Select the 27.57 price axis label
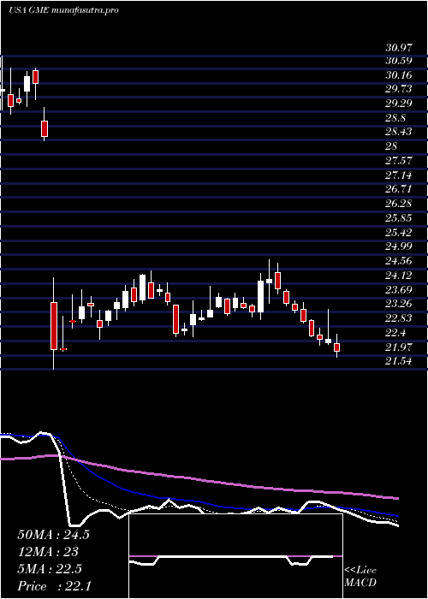428x599 pixels. 399,161
